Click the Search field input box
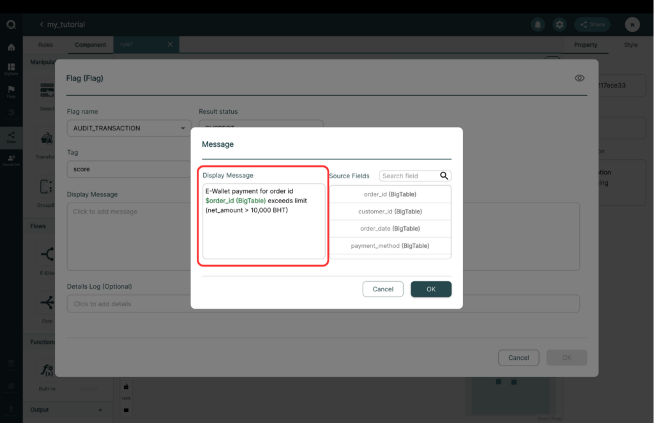654x423 pixels. pyautogui.click(x=409, y=176)
